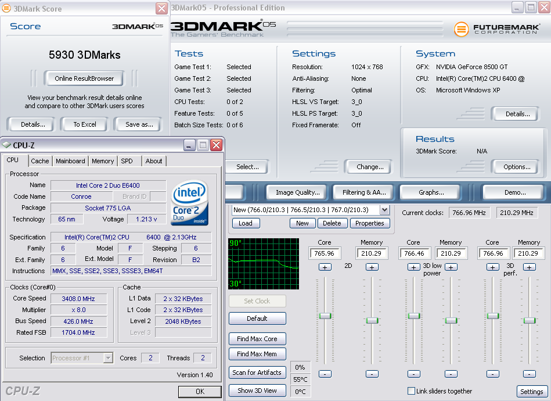Image resolution: width=551 pixels, height=401 pixels.
Task: Decrease 2D Memory clock with minus button
Action: 372,374
